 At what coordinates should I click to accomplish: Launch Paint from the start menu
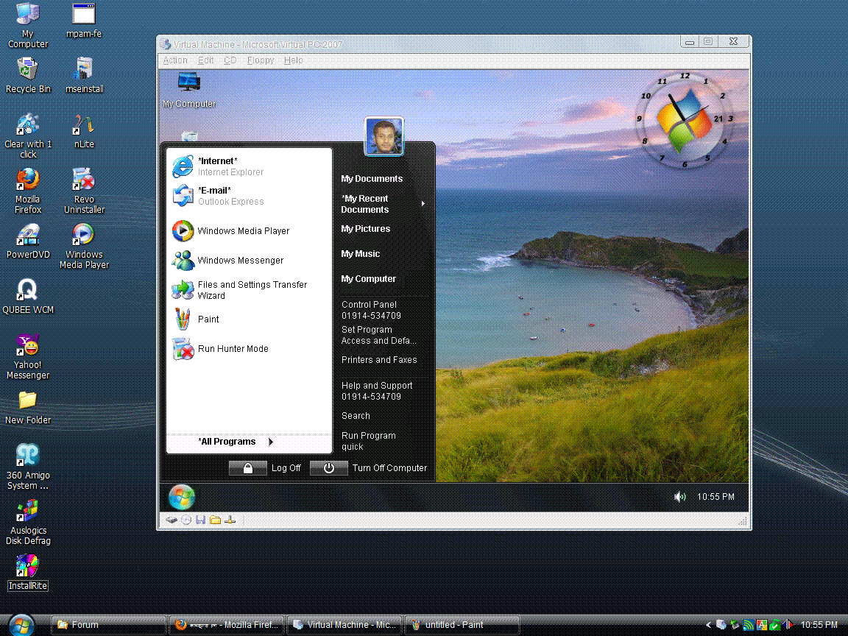pos(249,319)
